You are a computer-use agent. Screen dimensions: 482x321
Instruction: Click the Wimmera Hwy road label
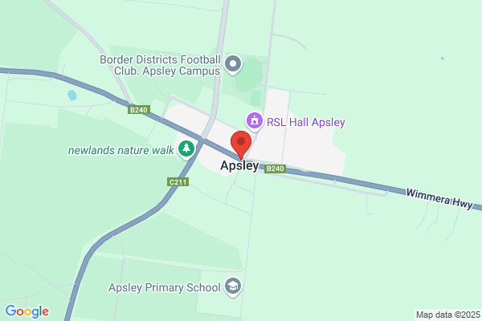click(439, 199)
